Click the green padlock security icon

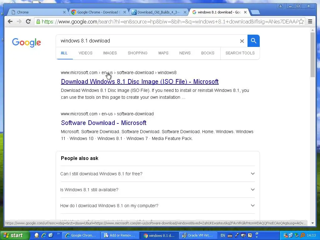[38, 22]
